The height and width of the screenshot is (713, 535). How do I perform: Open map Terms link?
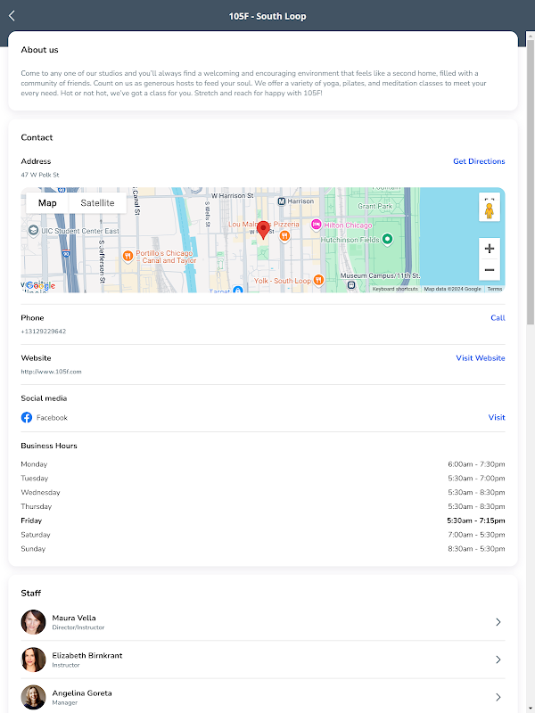point(495,289)
